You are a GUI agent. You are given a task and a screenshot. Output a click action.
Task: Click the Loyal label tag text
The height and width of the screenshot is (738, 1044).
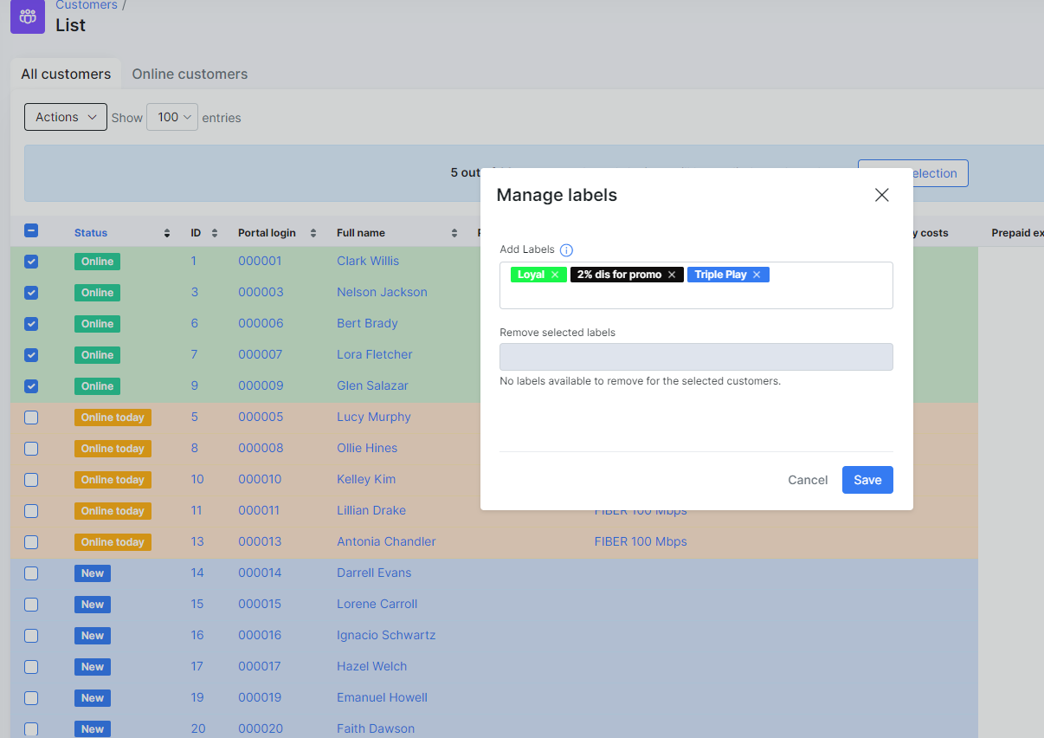point(531,275)
